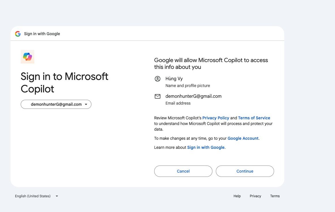Go to your Google Account link
Image resolution: width=335 pixels, height=212 pixels.
243,138
